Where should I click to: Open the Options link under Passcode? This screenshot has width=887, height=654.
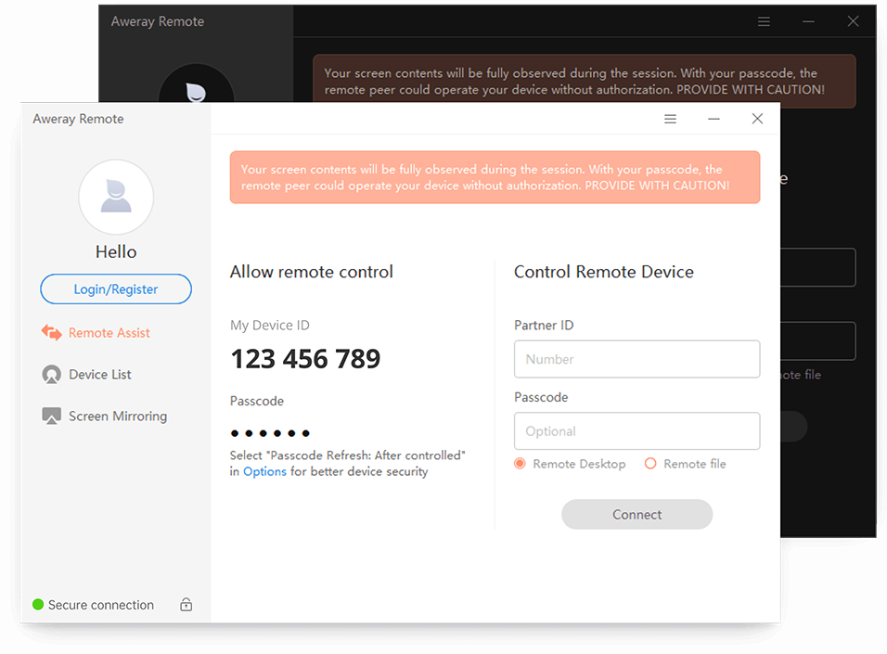tap(264, 472)
